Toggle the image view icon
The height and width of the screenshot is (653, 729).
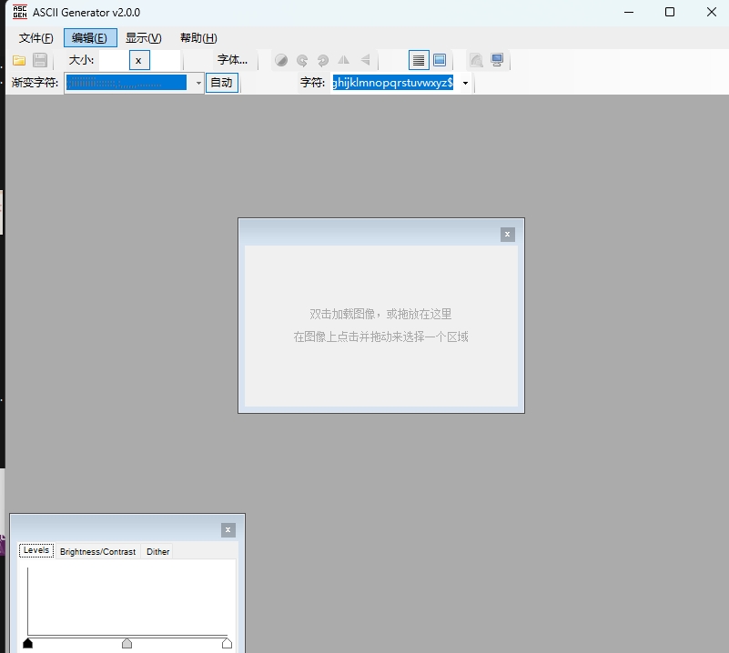tap(440, 60)
